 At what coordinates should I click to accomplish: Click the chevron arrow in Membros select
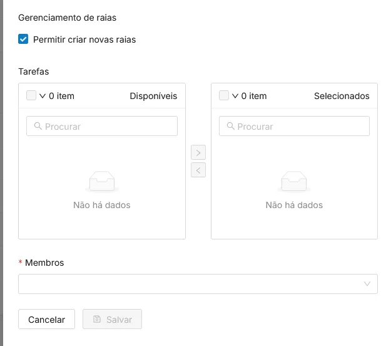tap(367, 284)
